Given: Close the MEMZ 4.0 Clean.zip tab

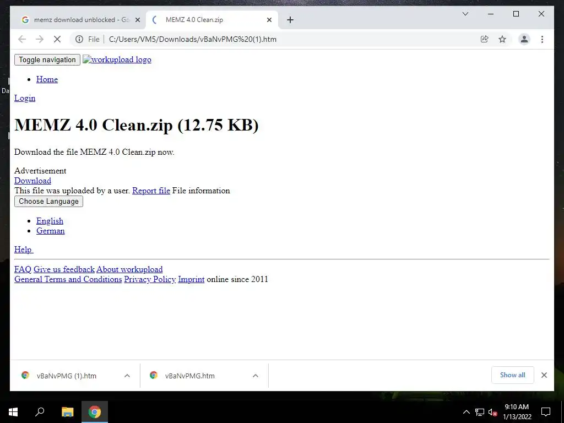Looking at the screenshot, I should click(269, 20).
